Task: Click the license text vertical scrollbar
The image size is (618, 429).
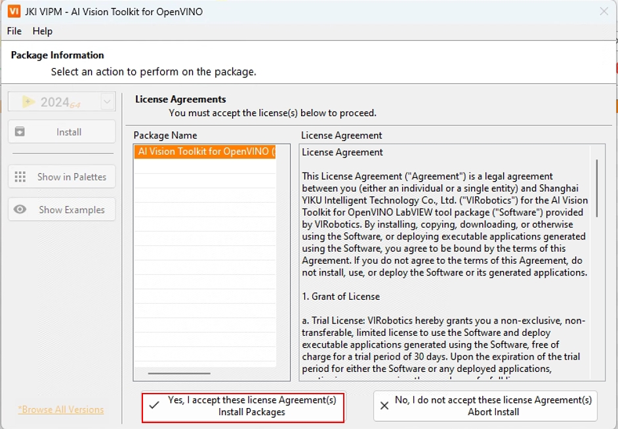Action: pyautogui.click(x=596, y=188)
